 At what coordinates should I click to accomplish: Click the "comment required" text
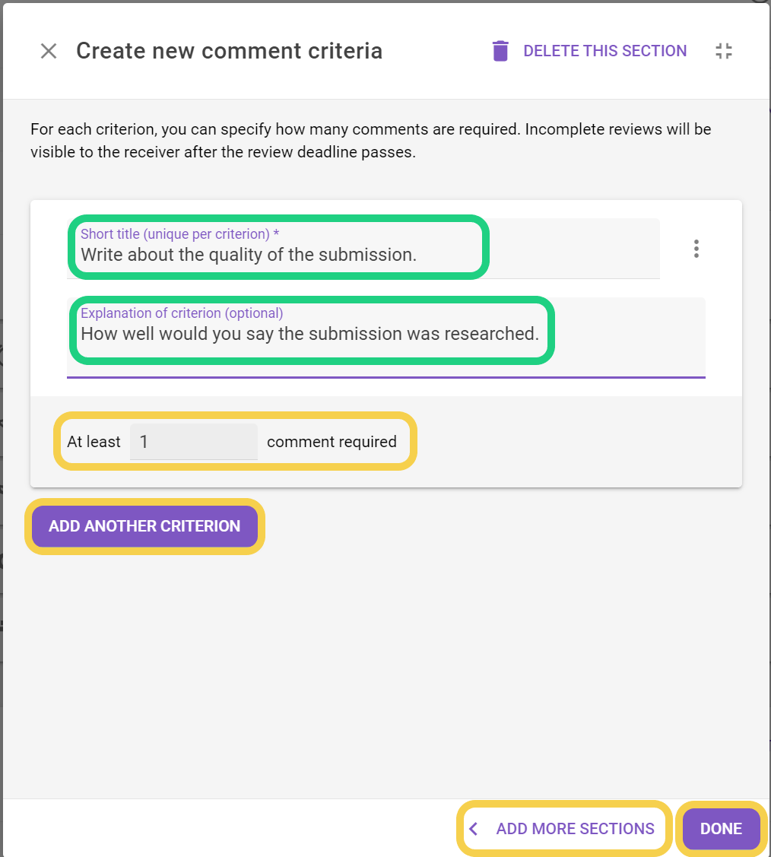[332, 442]
